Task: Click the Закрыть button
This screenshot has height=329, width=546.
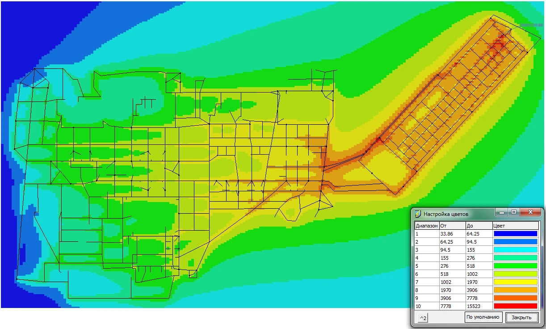Action: (521, 317)
